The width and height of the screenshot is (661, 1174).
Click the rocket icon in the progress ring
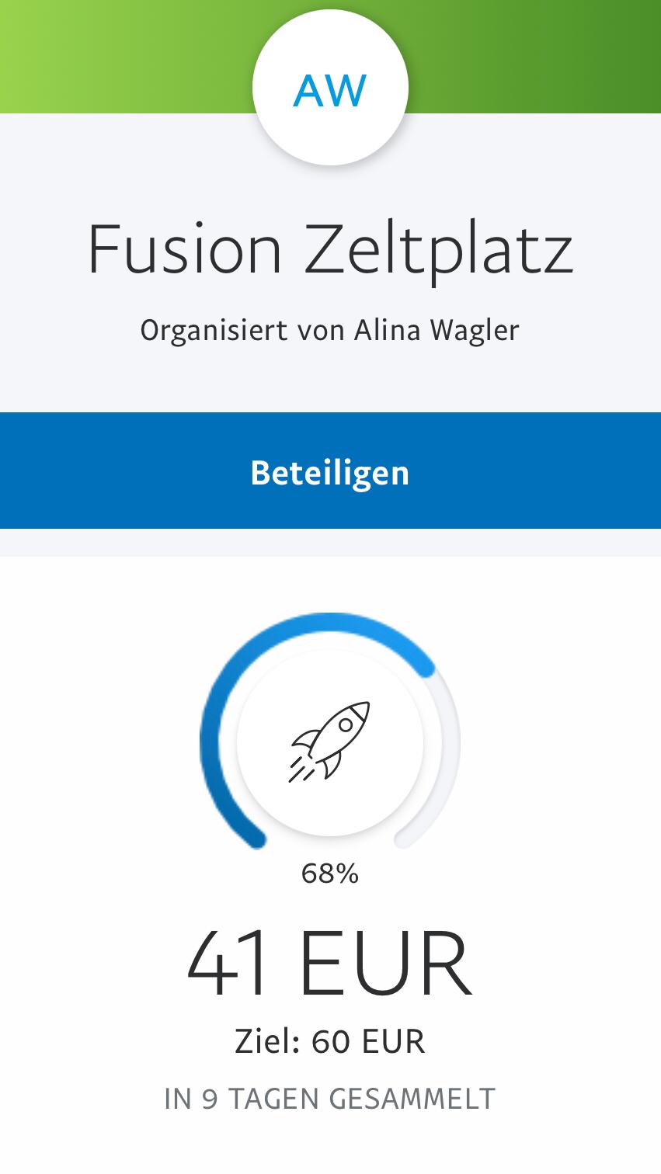tap(329, 742)
